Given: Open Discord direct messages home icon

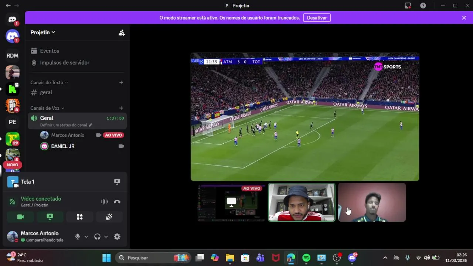Looking at the screenshot, I should (13, 20).
